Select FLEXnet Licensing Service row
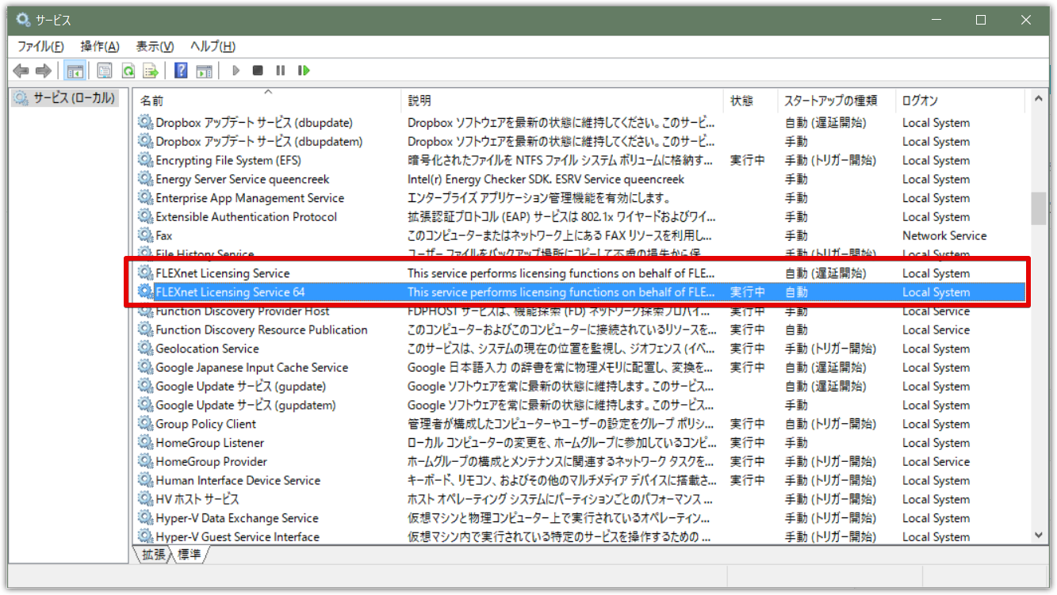 point(580,273)
